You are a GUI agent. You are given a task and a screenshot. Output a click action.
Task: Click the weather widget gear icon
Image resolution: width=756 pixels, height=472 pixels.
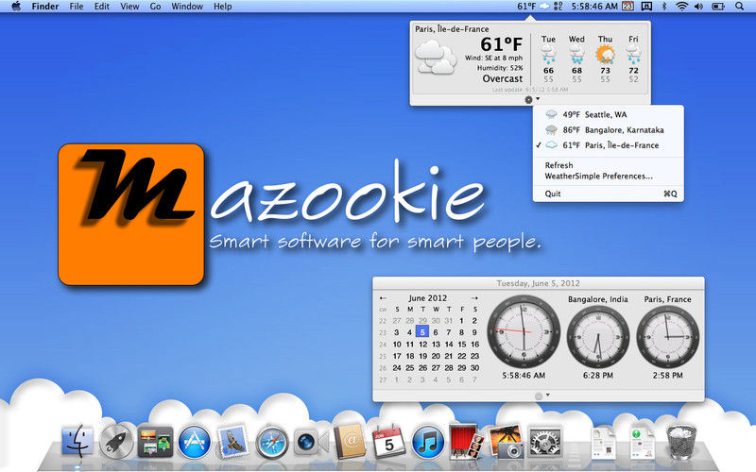click(529, 100)
